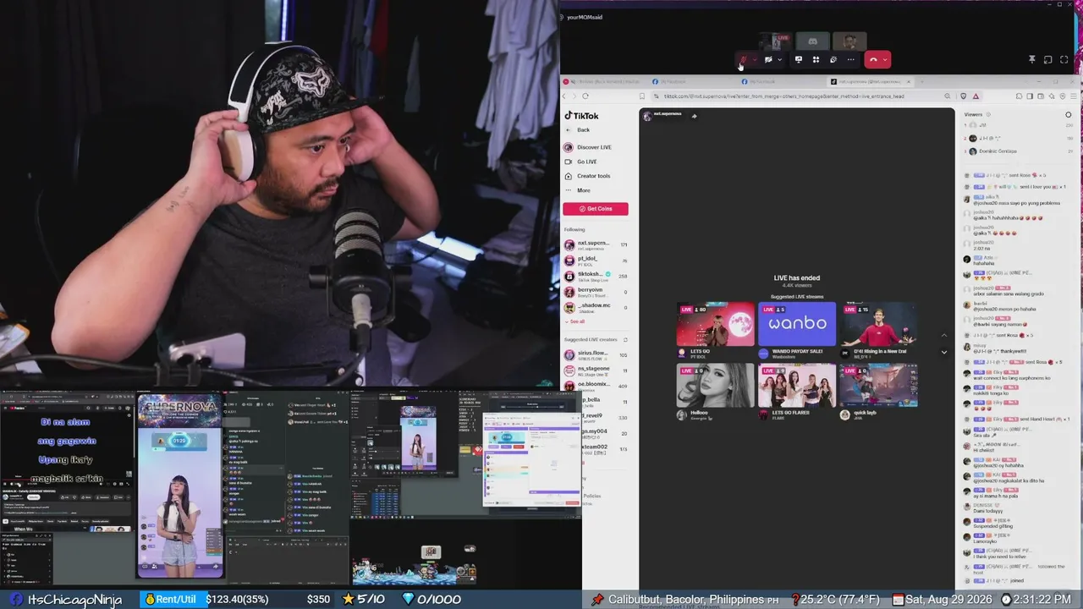Bookmark this page in the browser
The height and width of the screenshot is (609, 1083).
(x=642, y=96)
